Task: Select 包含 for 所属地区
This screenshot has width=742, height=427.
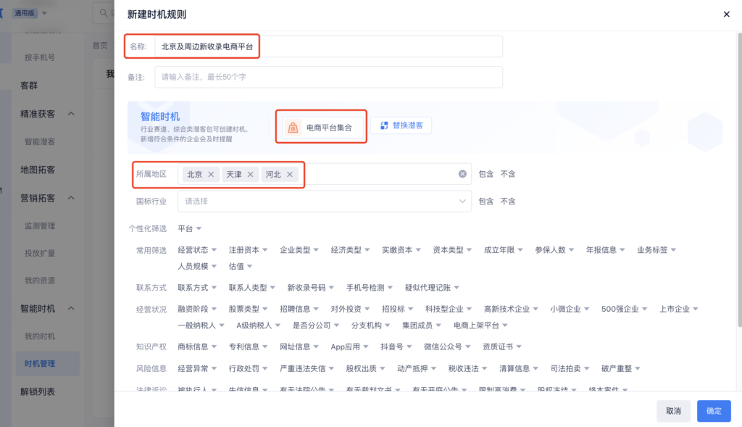Action: (485, 174)
